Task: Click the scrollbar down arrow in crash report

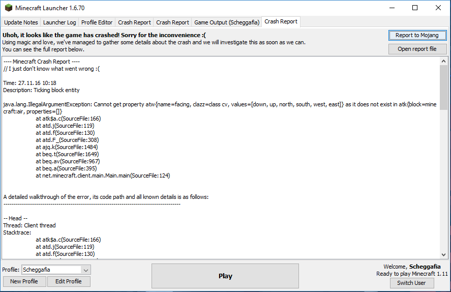Action: click(x=443, y=254)
